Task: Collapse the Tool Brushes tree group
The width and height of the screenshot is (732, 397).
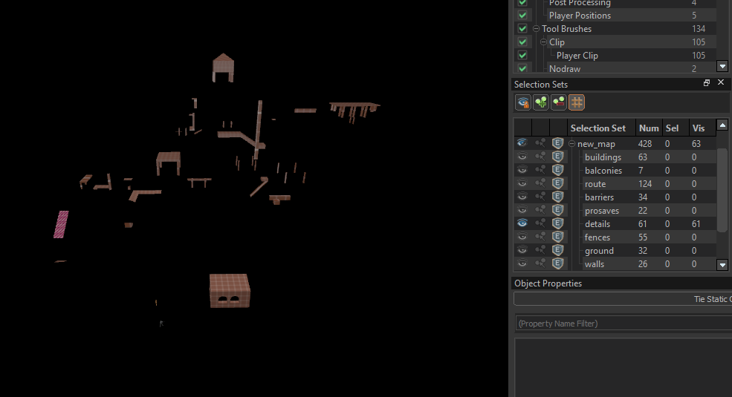Action: click(536, 29)
